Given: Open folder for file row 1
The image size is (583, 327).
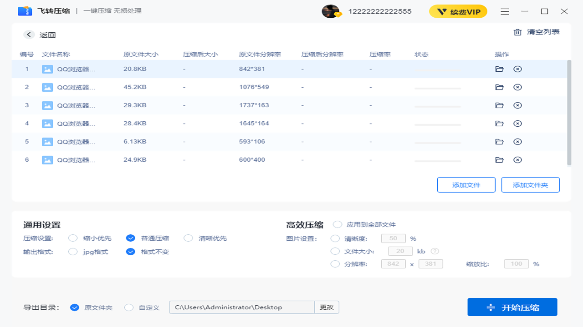Looking at the screenshot, I should (x=499, y=69).
